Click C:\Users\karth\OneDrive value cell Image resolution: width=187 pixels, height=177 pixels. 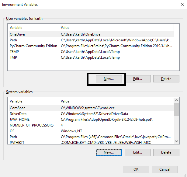[x=81, y=34]
